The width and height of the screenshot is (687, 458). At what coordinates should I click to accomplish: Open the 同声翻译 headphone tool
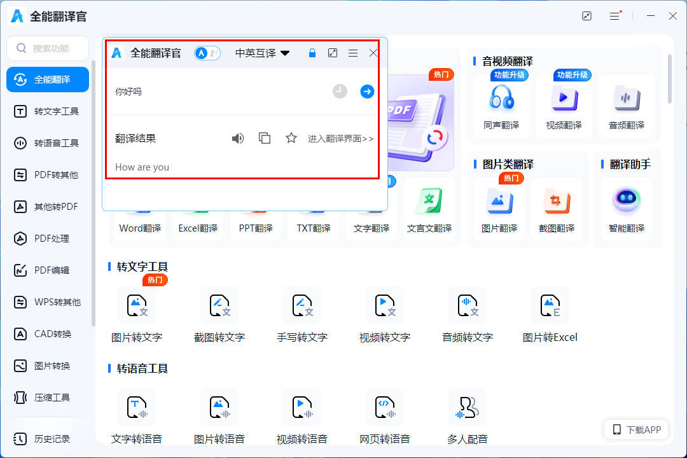pos(501,106)
